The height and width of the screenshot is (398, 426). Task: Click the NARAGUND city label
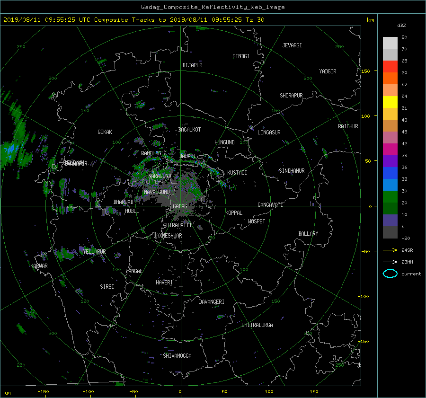[x=160, y=176]
